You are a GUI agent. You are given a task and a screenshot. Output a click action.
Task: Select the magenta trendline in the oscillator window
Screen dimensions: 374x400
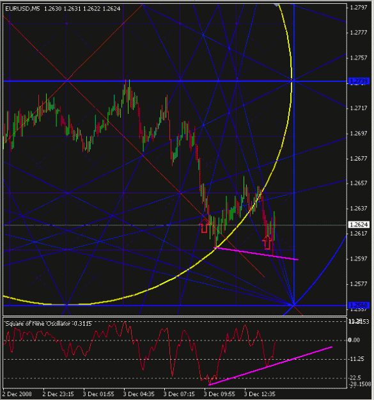[270, 365]
